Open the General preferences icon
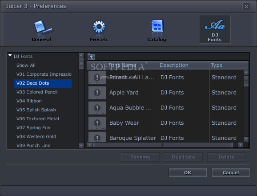Image resolution: width=257 pixels, height=196 pixels. tap(42, 30)
